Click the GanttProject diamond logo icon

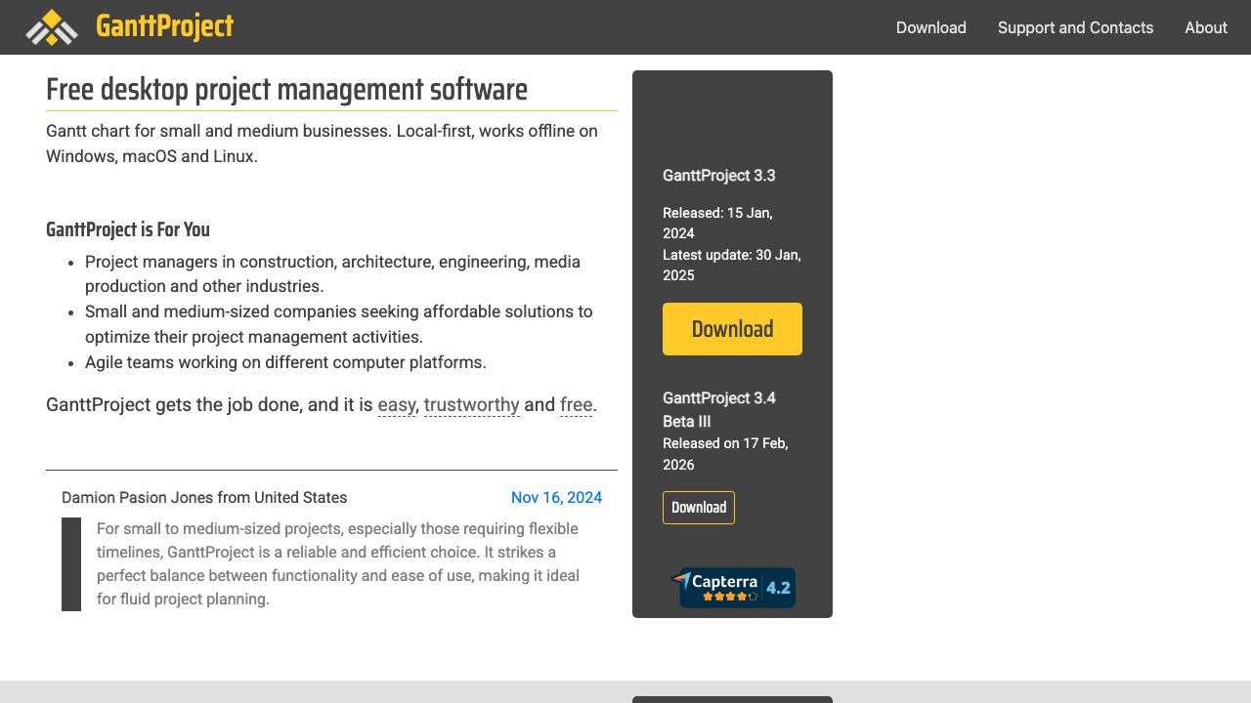(x=52, y=27)
